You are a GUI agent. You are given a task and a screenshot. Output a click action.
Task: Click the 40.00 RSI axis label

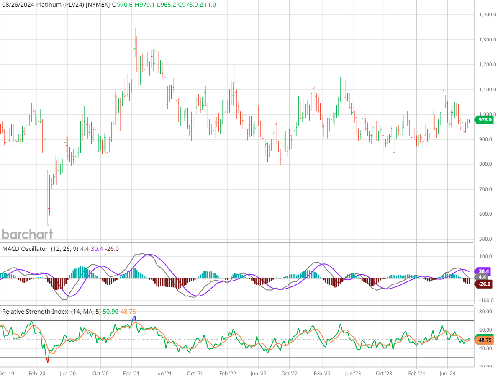pos(485,348)
